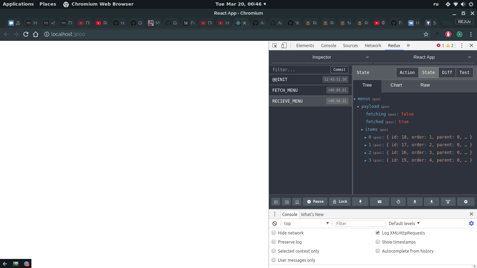Close the active React App browser tab
This screenshot has height=268, width=477.
click(x=244, y=23)
